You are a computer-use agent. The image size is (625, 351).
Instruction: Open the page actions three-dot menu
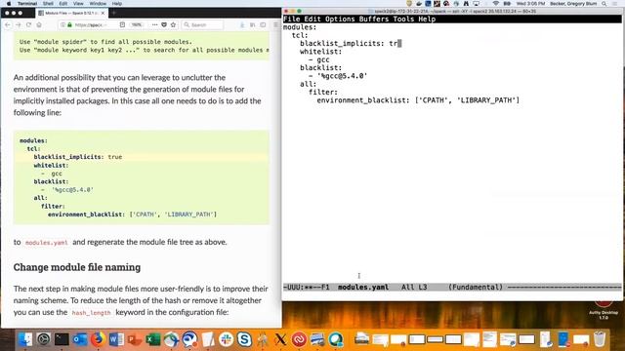click(154, 24)
